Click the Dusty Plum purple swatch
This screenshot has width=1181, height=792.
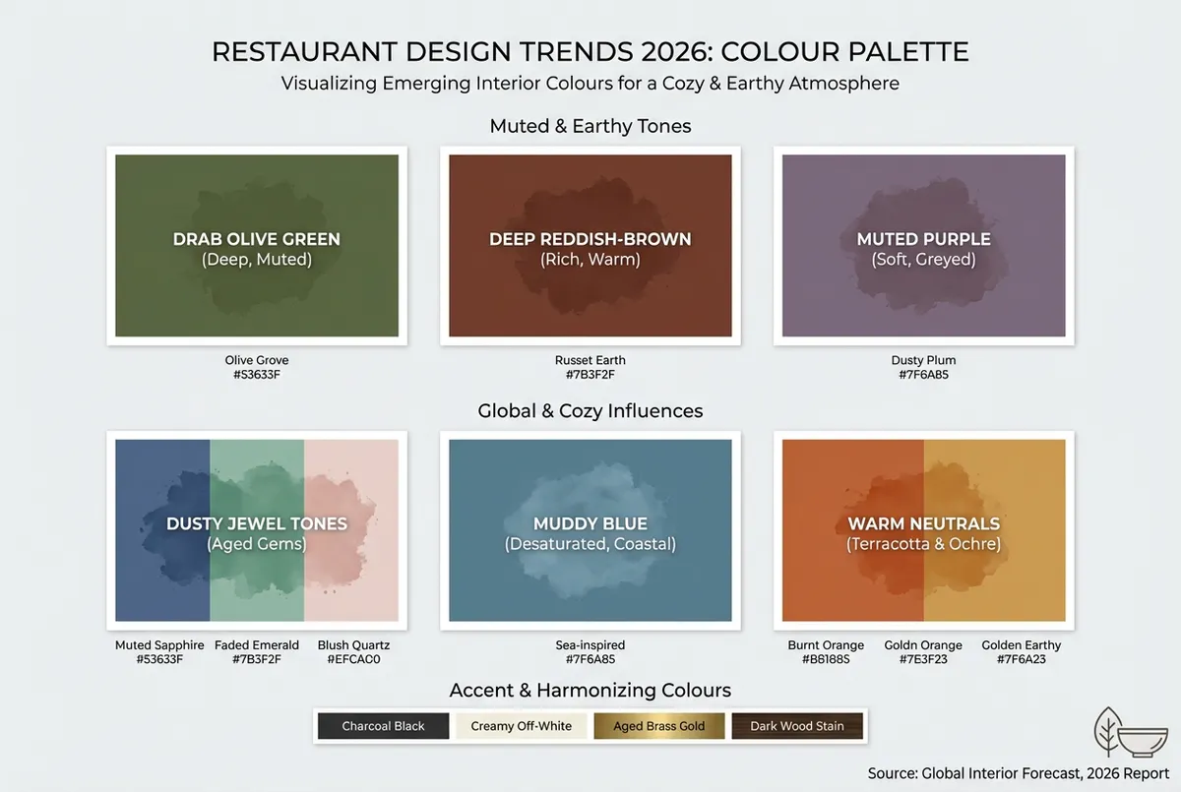[923, 245]
